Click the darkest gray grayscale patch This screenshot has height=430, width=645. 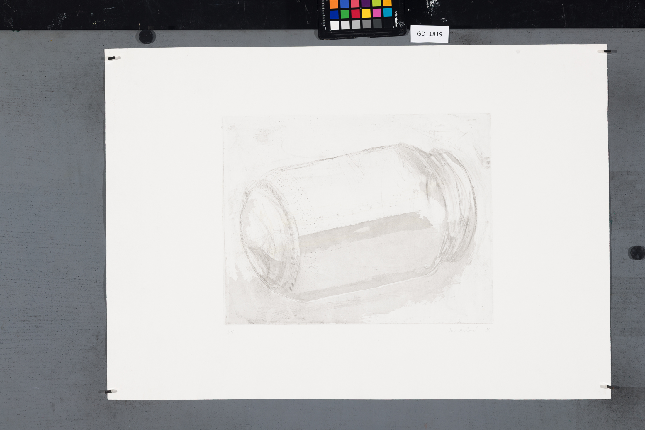tap(377, 23)
